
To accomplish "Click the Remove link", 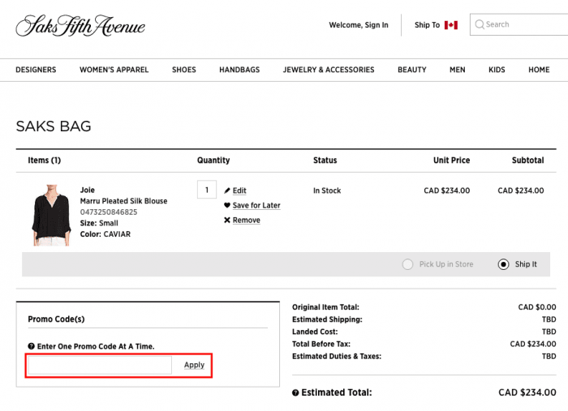I will coord(247,220).
